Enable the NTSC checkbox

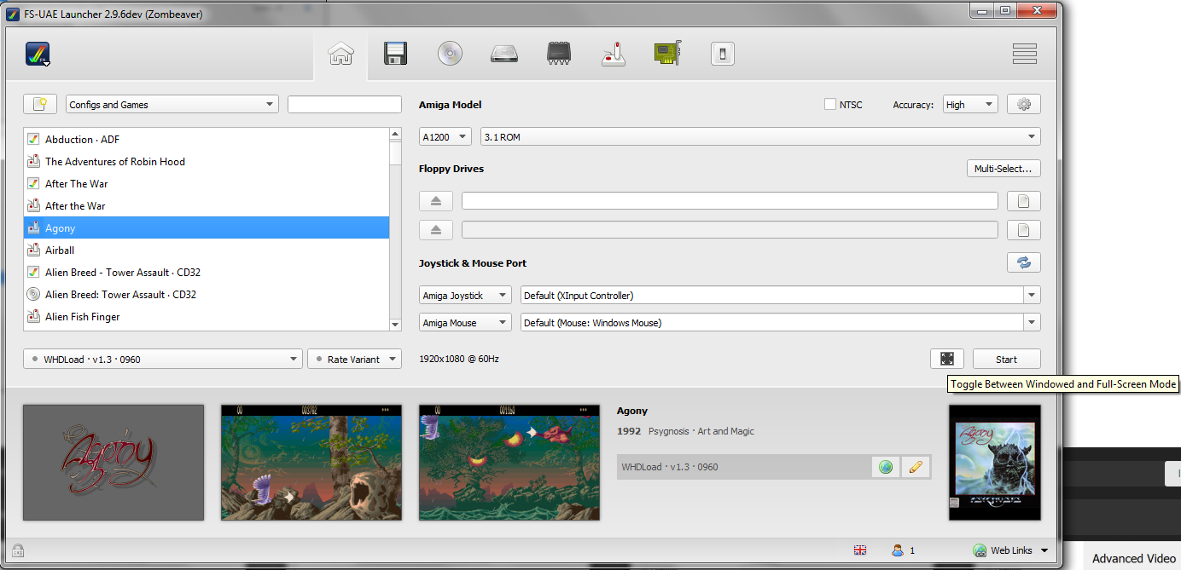coord(830,104)
